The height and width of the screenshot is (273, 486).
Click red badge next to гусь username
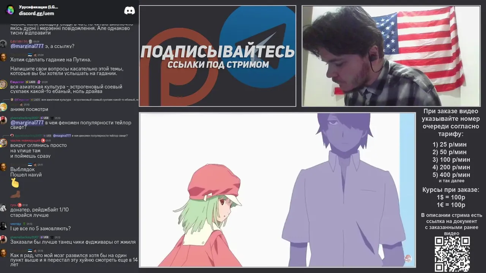20,205
